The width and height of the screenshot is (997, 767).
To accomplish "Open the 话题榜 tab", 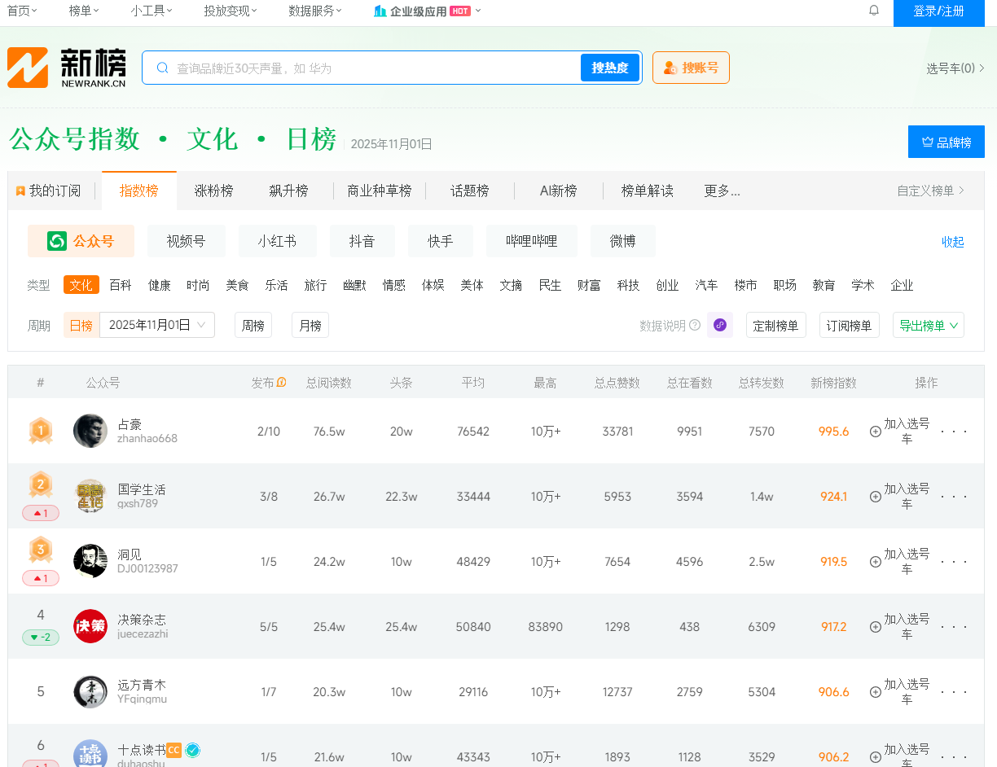I will (470, 191).
